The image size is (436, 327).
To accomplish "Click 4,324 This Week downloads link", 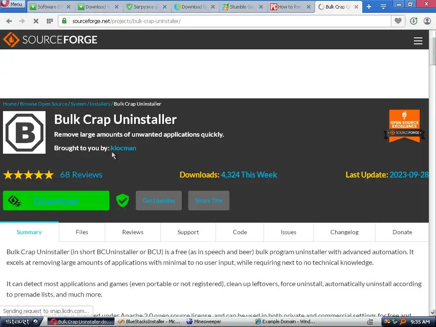I will tap(249, 175).
